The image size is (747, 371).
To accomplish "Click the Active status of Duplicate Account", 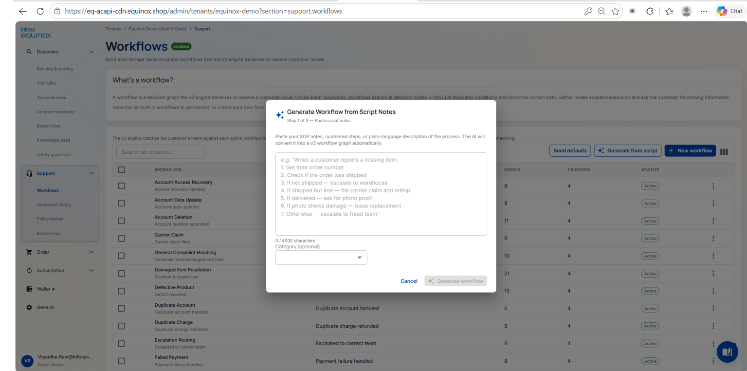I will [650, 309].
